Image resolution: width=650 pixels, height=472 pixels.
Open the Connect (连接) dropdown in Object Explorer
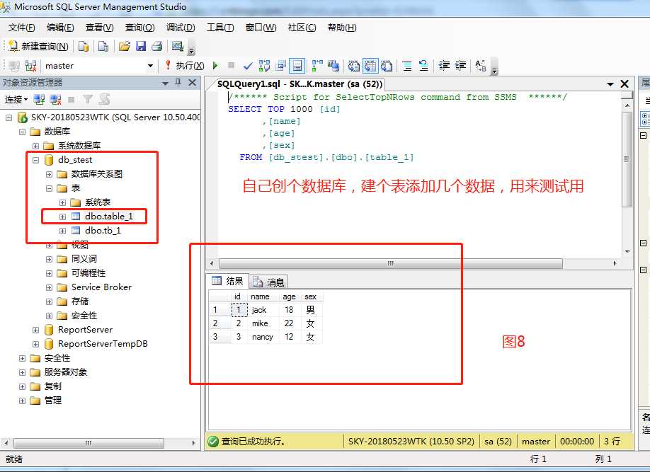pyautogui.click(x=16, y=100)
